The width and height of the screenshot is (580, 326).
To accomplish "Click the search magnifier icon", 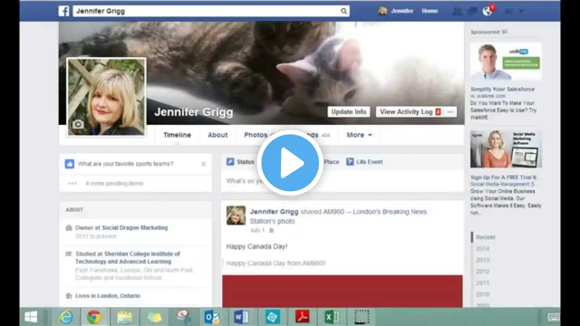I will [344, 11].
